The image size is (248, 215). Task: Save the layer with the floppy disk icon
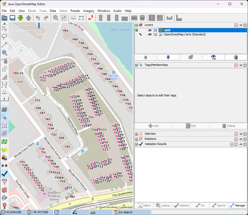[12, 18]
